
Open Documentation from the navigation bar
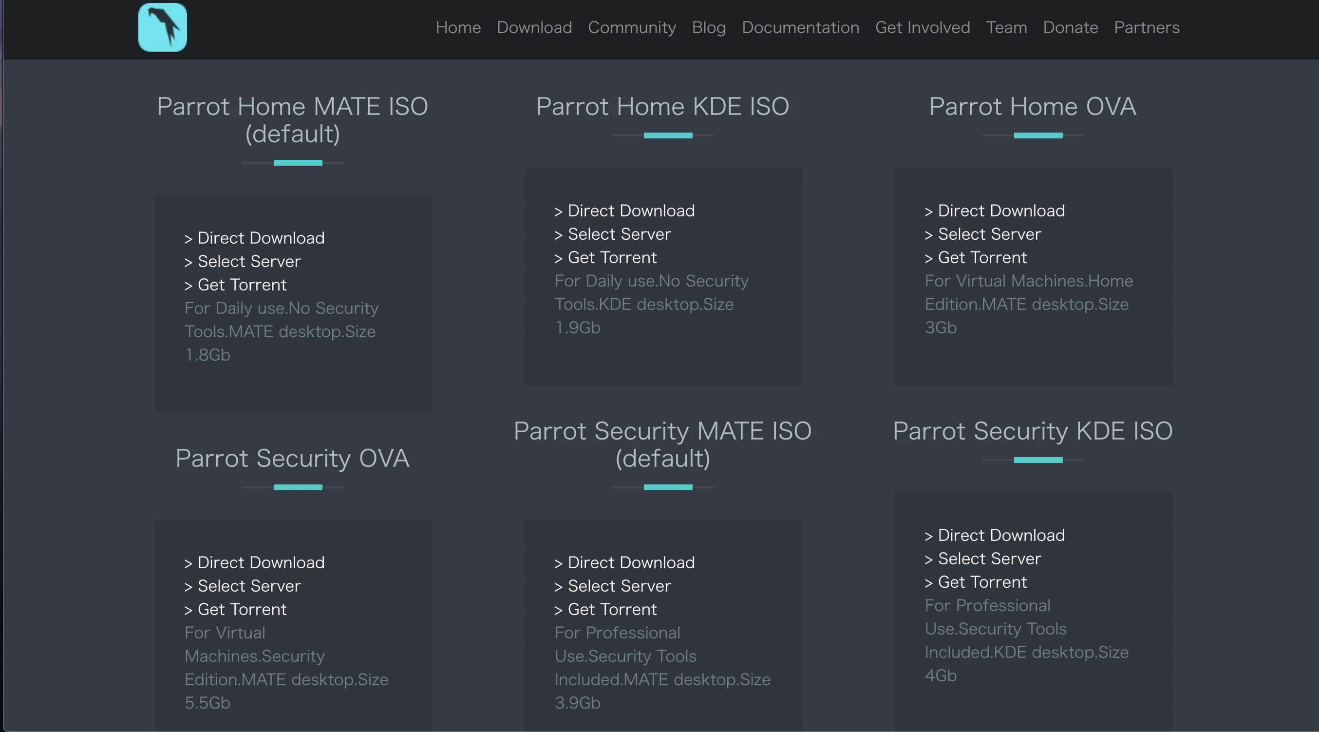coord(800,27)
